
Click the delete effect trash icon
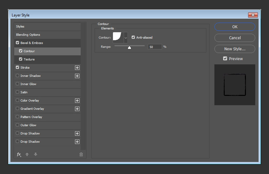coord(81,154)
